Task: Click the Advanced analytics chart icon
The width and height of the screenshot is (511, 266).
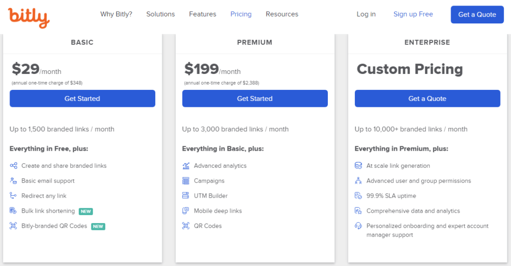Action: (186, 166)
